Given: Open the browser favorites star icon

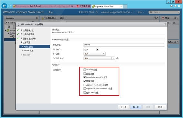Looking at the screenshot, I should click(175, 6).
